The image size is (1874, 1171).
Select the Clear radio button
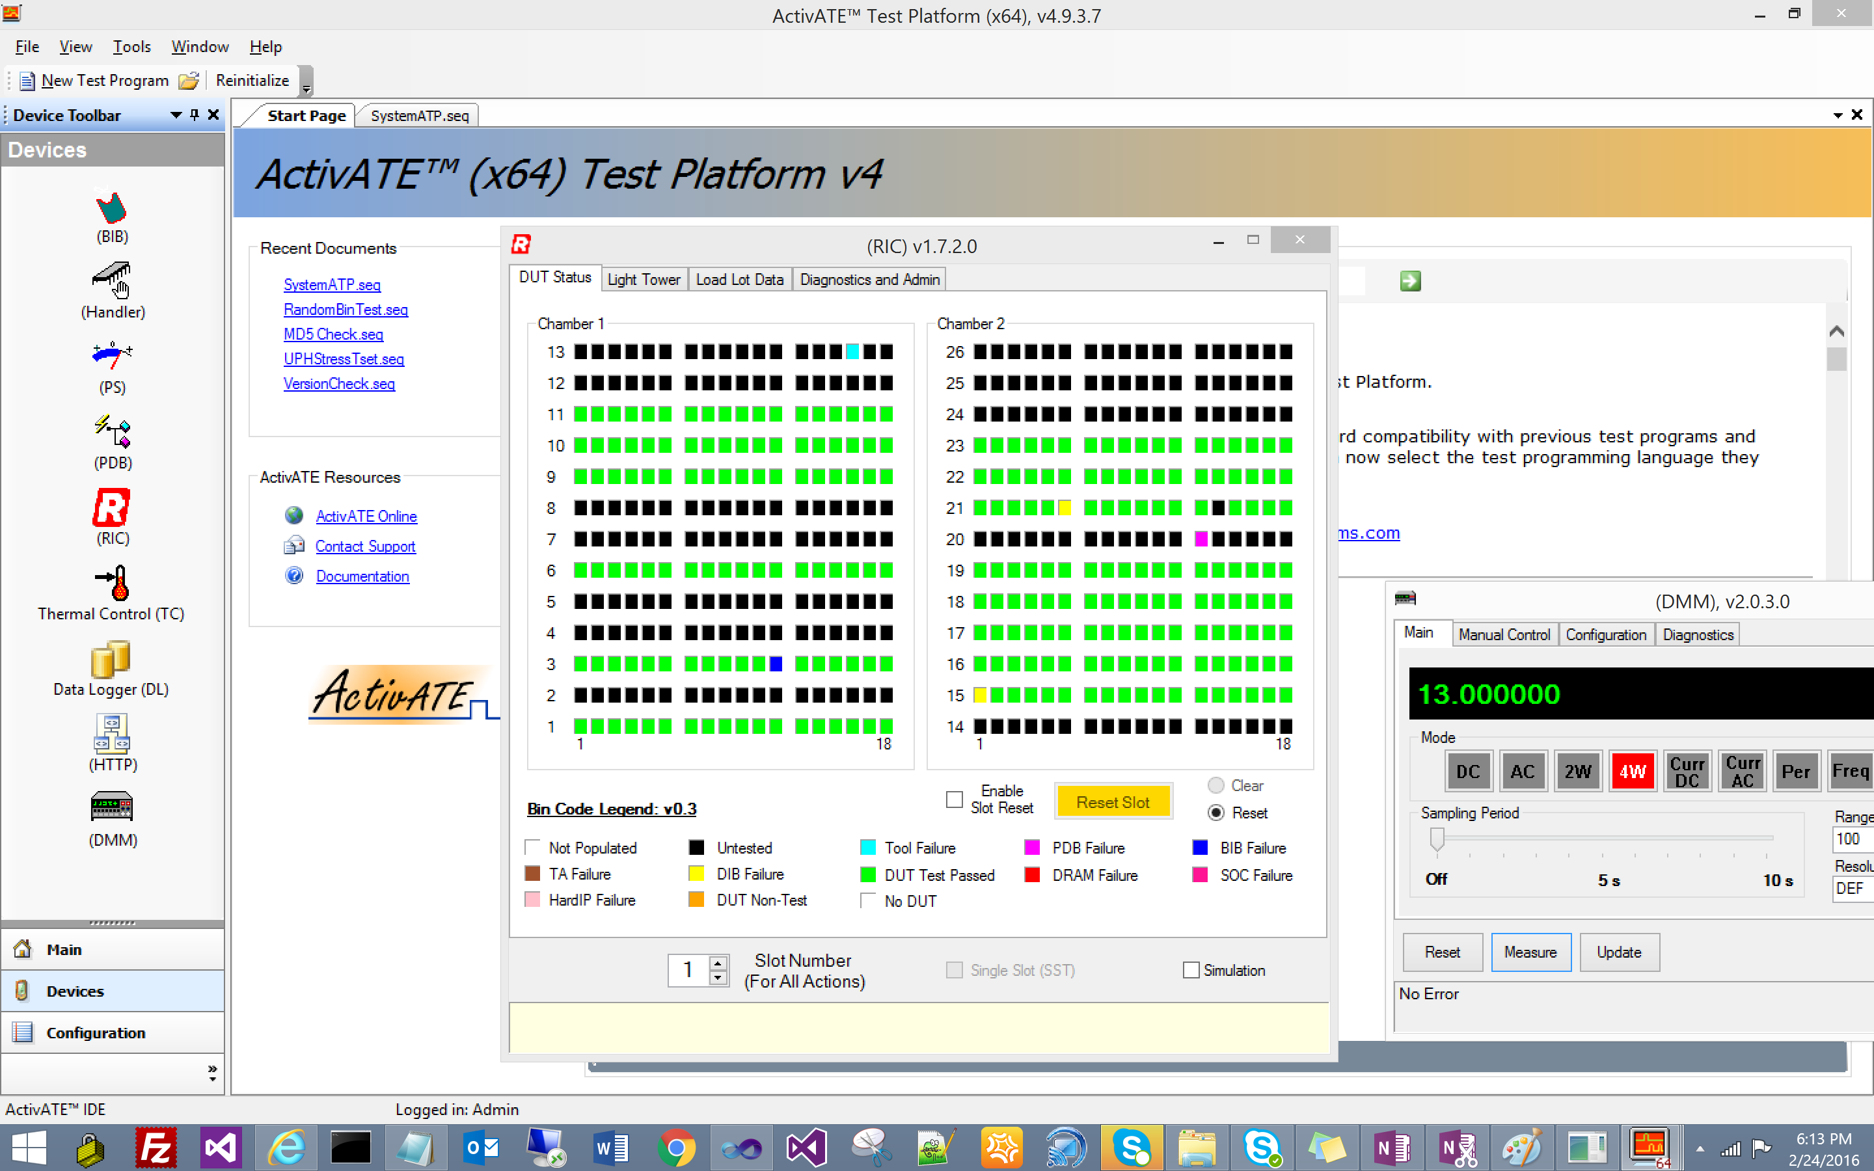coord(1215,785)
